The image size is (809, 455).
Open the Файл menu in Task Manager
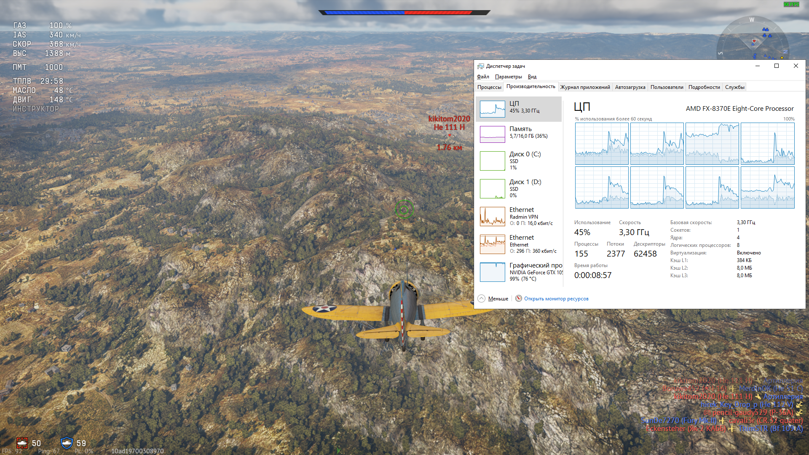coord(483,77)
